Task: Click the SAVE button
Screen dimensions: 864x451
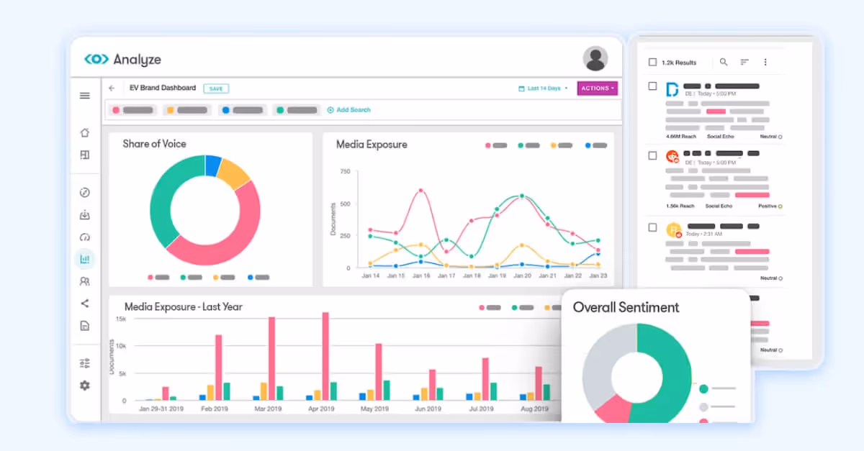Action: 216,88
